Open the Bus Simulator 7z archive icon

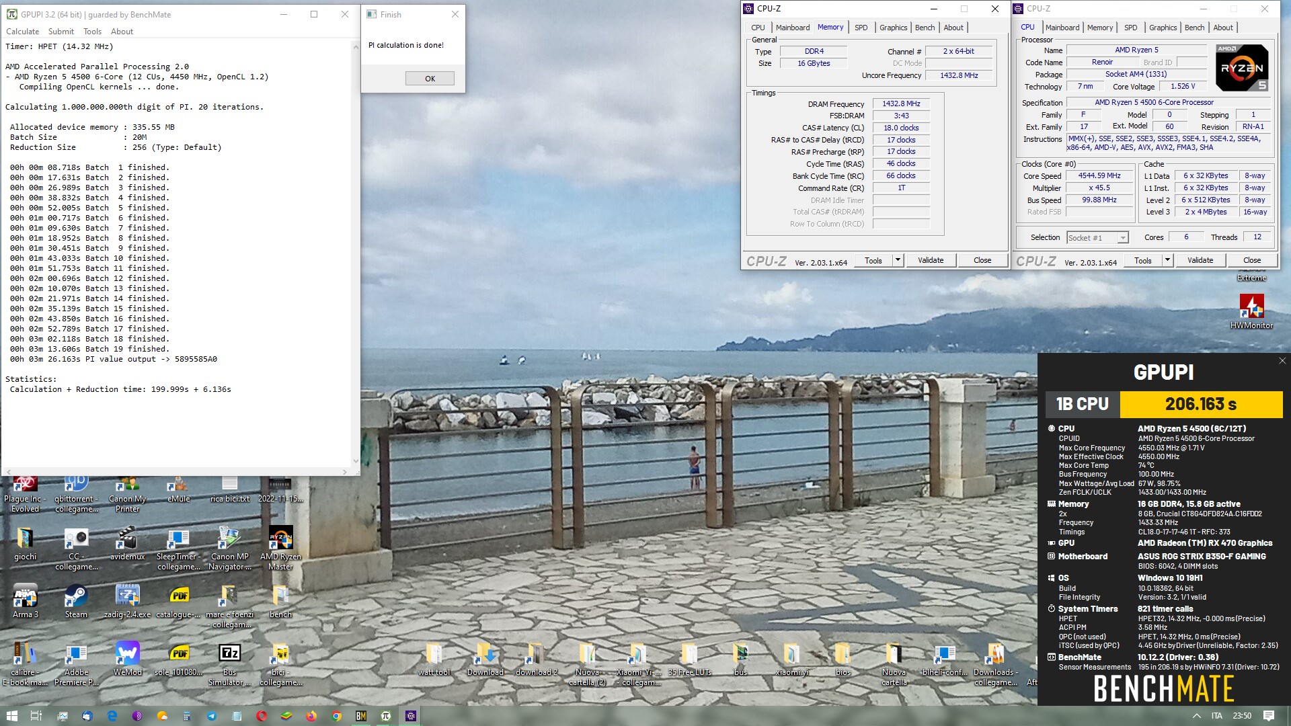click(x=229, y=663)
